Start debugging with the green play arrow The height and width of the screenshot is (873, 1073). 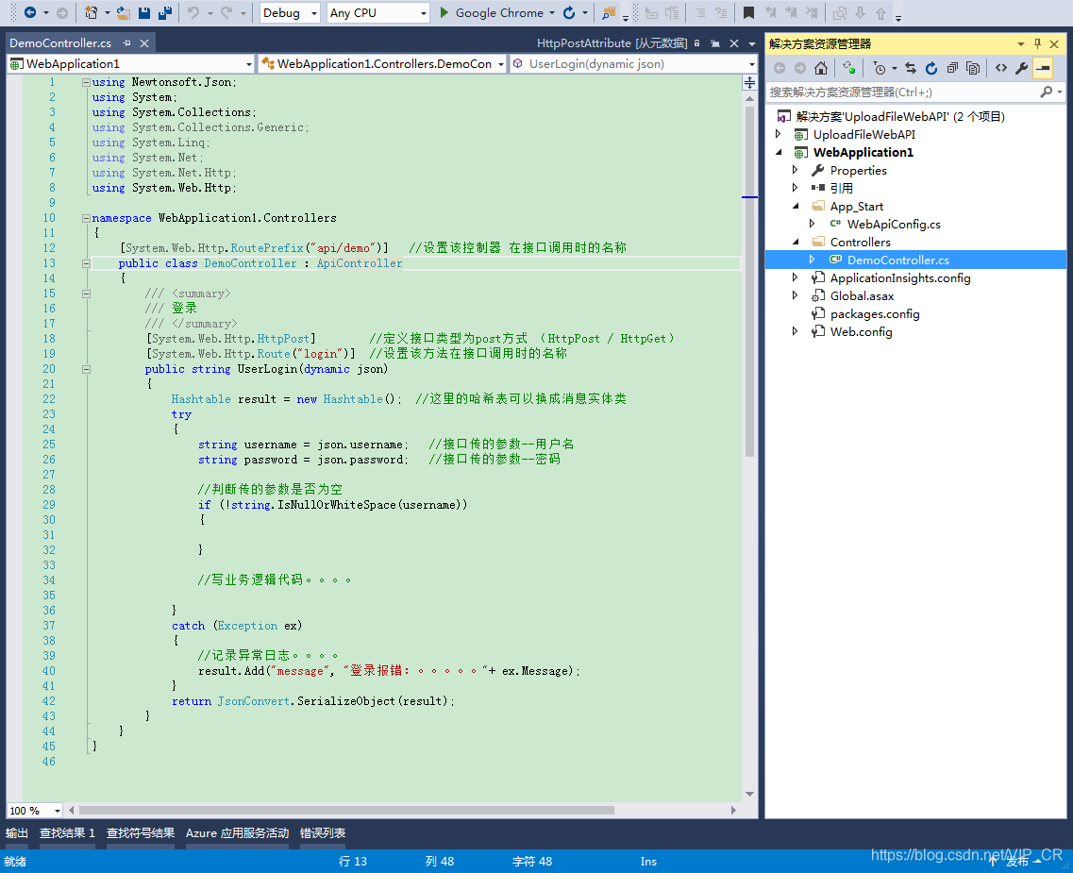[444, 12]
